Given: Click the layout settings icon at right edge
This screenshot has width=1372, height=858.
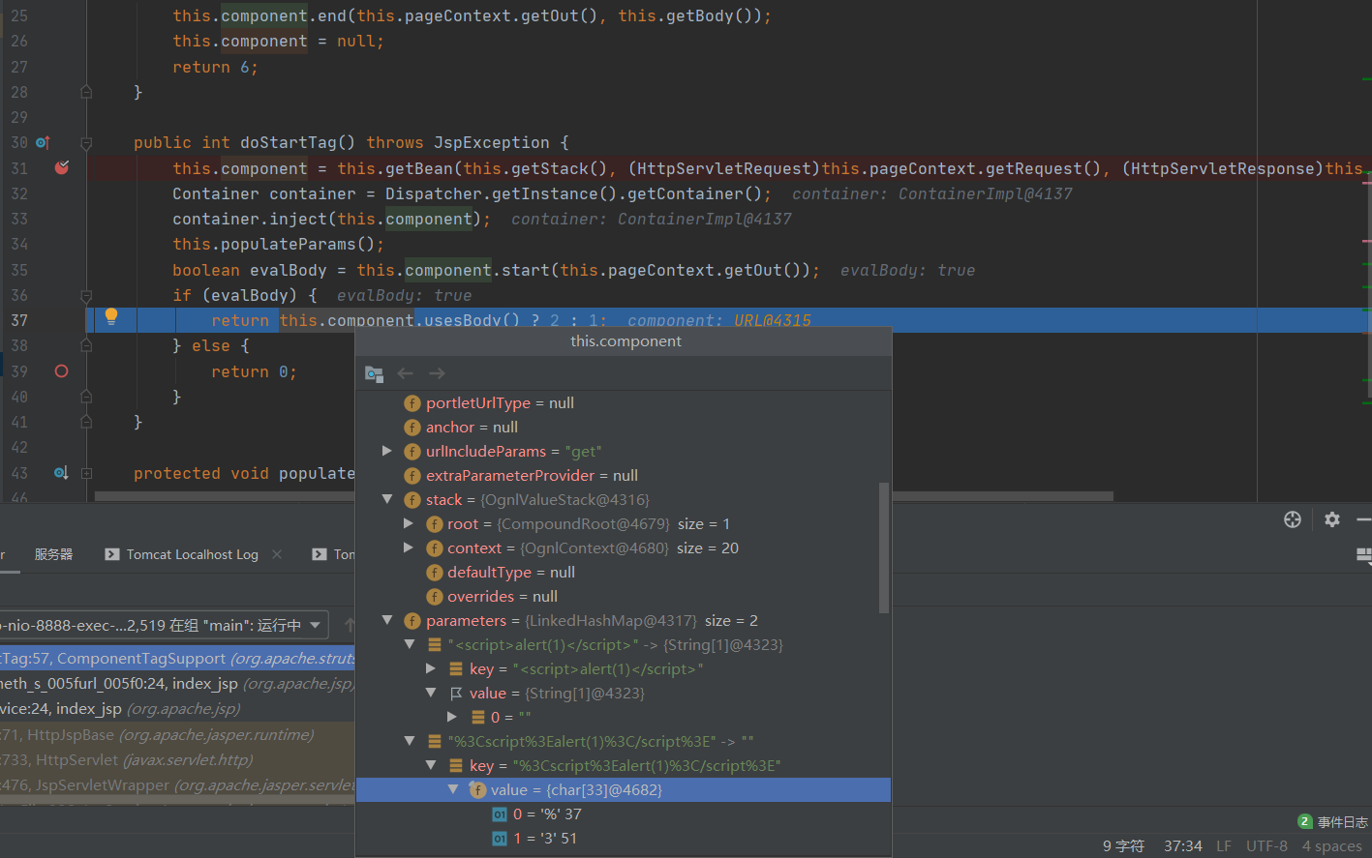Looking at the screenshot, I should click(1364, 555).
